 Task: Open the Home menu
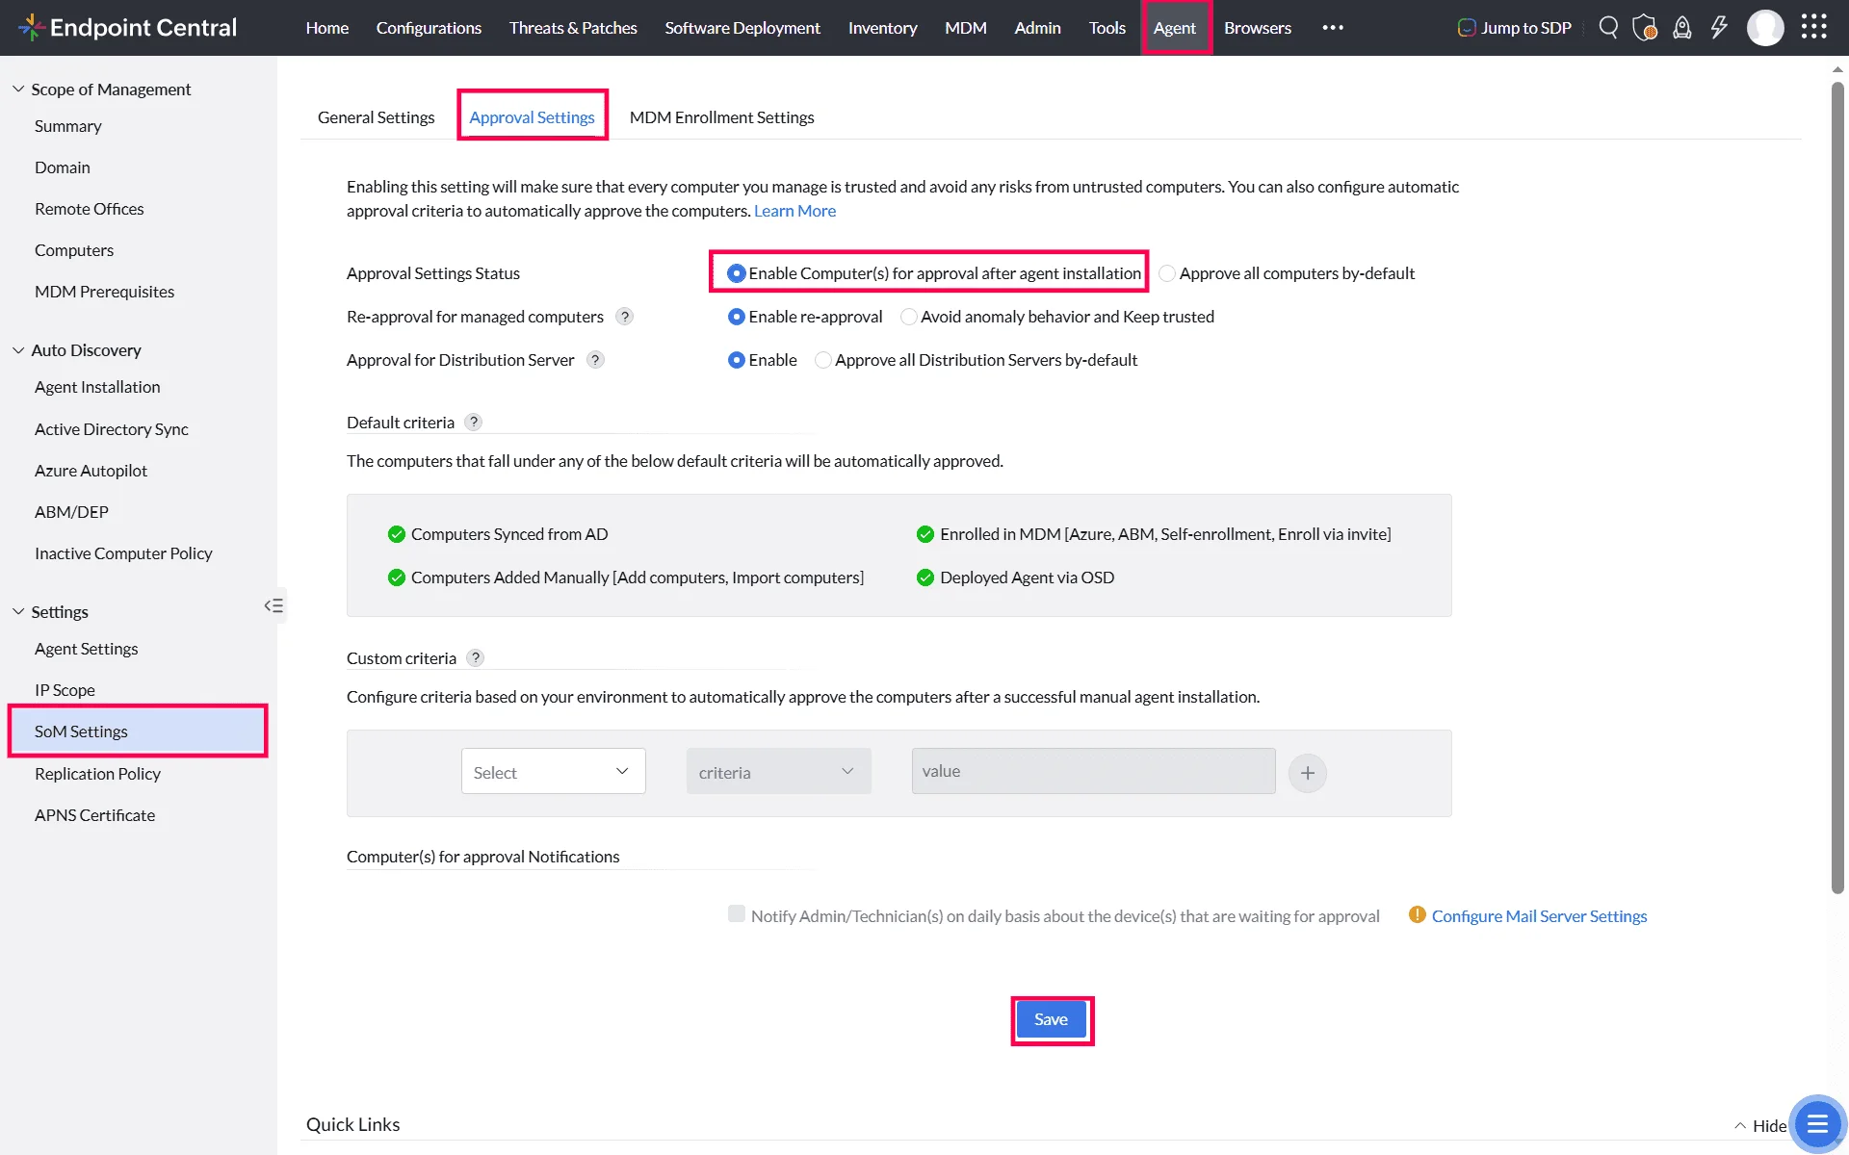click(x=327, y=28)
